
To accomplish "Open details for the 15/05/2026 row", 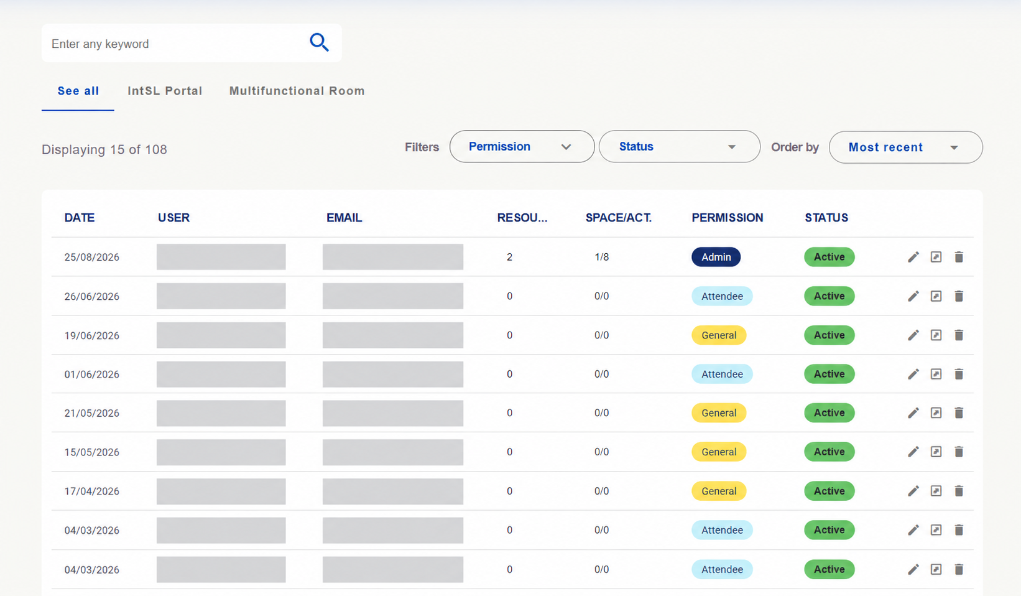I will coord(936,452).
